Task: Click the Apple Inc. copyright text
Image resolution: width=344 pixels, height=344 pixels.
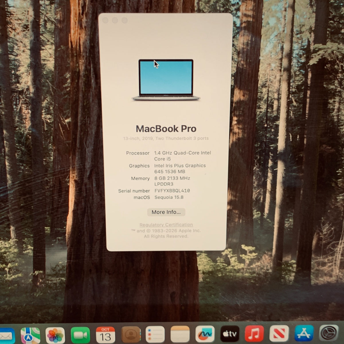Action: point(166,233)
